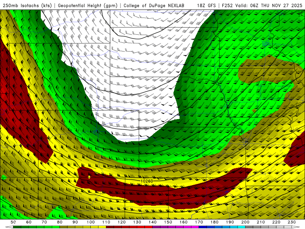This screenshot has width=305, height=229.
Task: Pick the '230' knots legend label
Action: (292, 222)
